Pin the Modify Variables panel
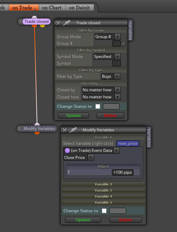Image resolution: width=177 pixels, height=232 pixels. tap(73, 130)
